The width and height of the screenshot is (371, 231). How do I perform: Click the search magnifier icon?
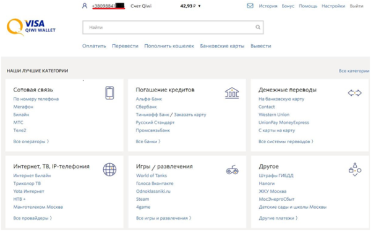[258, 27]
